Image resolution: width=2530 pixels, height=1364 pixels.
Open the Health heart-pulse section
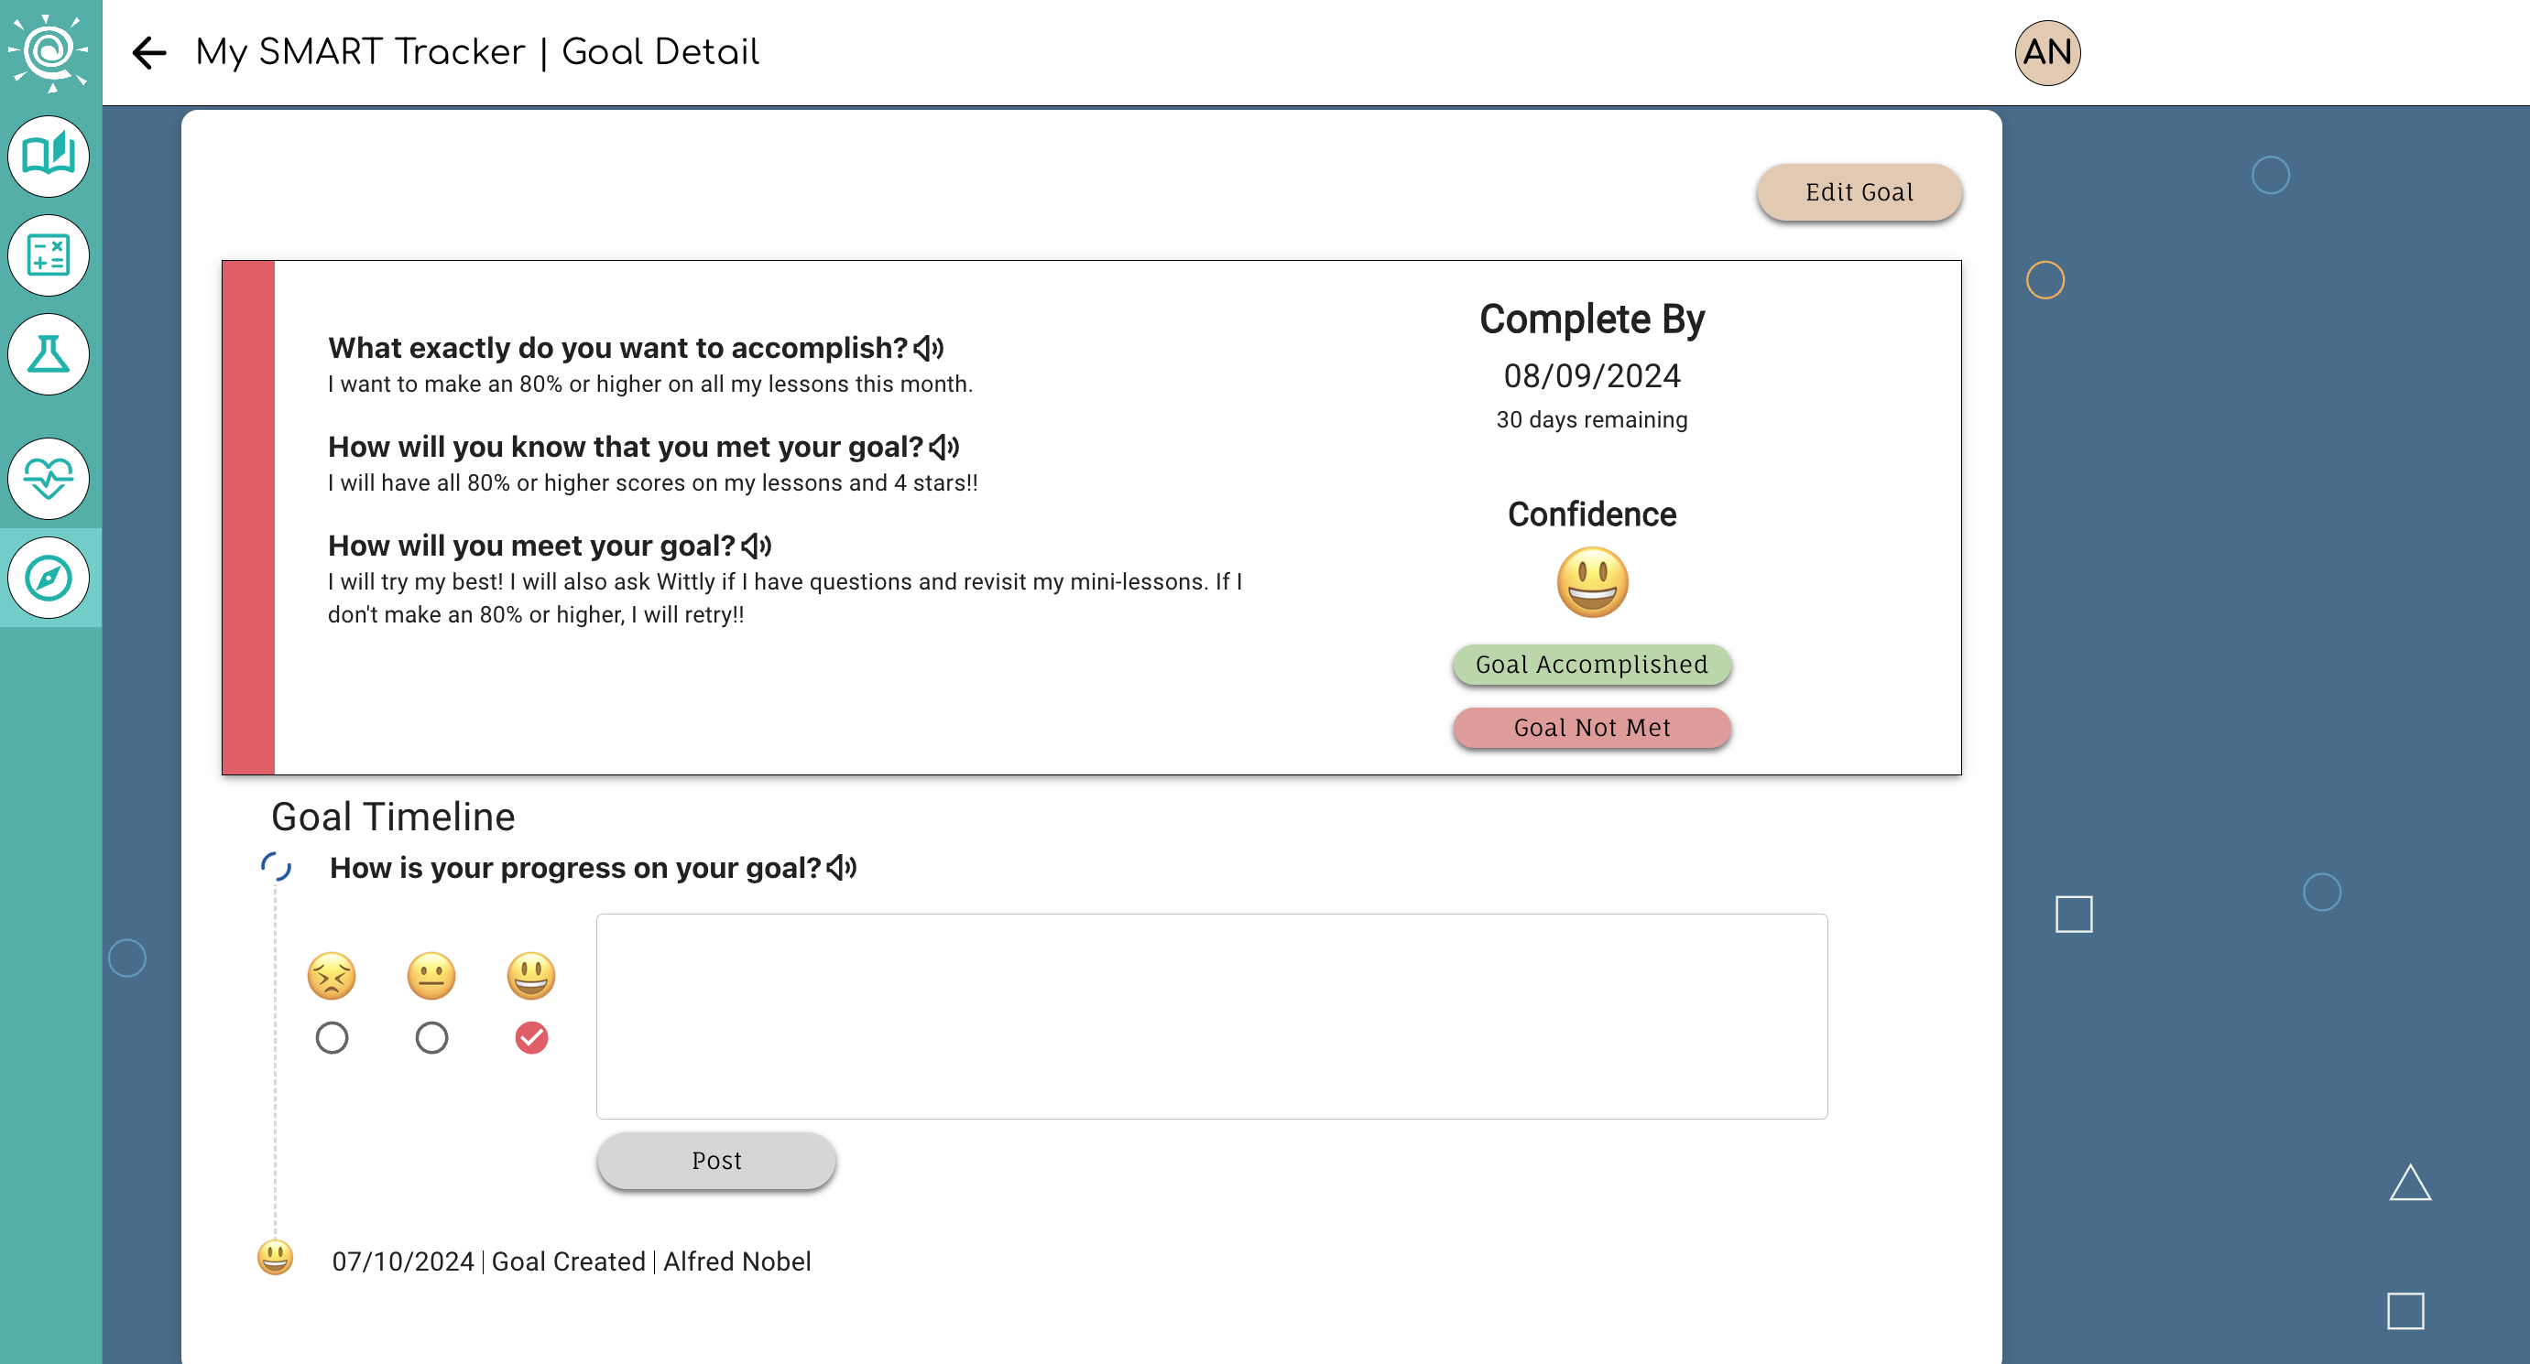49,479
